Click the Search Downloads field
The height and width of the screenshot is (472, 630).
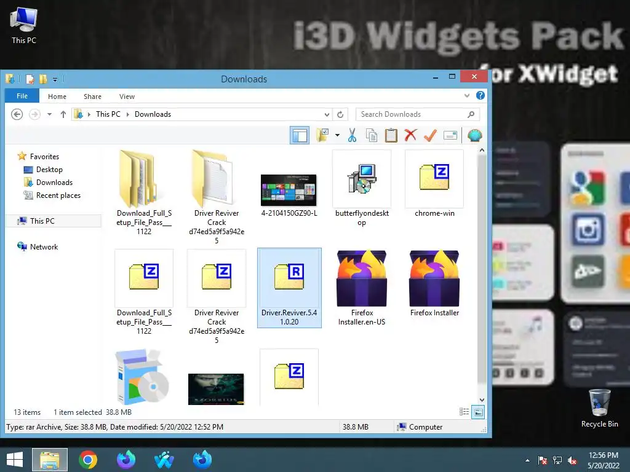pyautogui.click(x=418, y=114)
